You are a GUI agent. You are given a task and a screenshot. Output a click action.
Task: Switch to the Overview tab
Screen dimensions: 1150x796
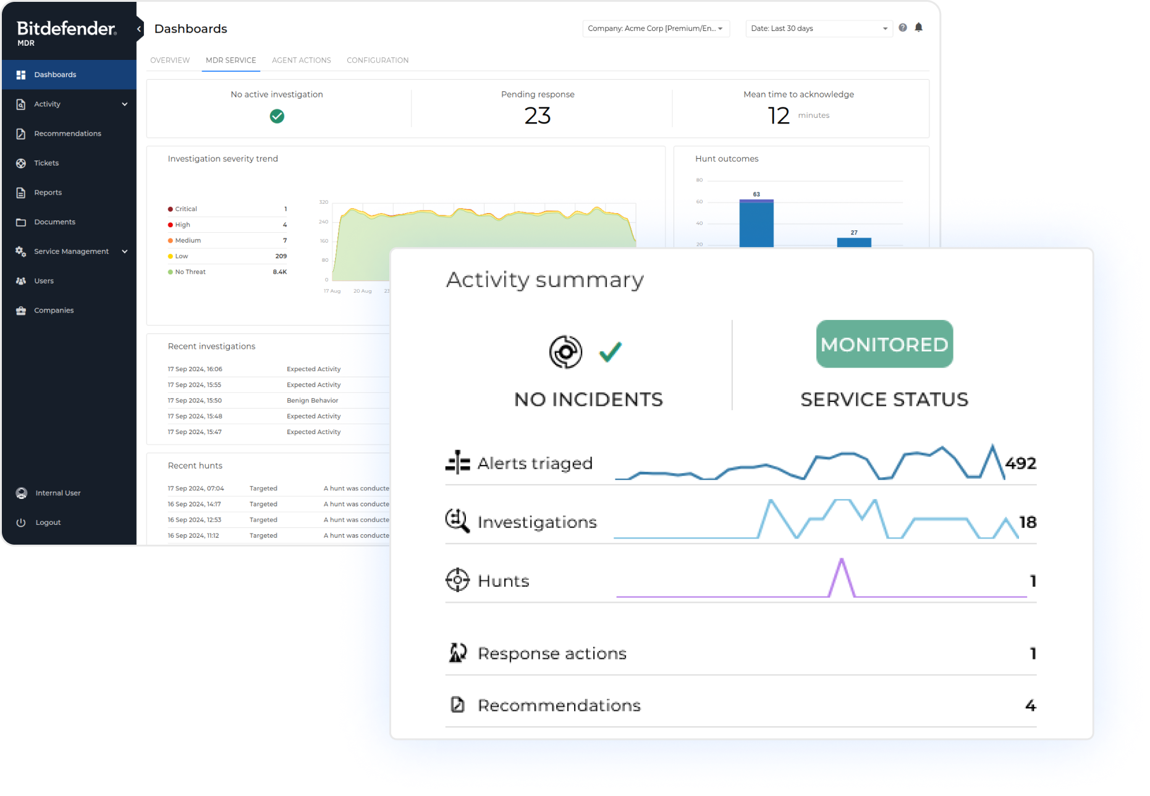pyautogui.click(x=169, y=60)
